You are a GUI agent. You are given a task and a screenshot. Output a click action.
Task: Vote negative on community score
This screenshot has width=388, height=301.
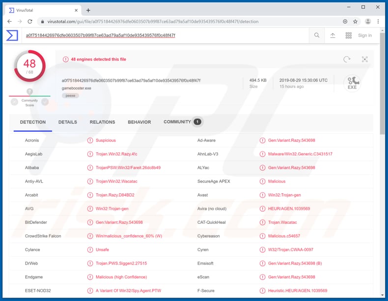click(15, 102)
